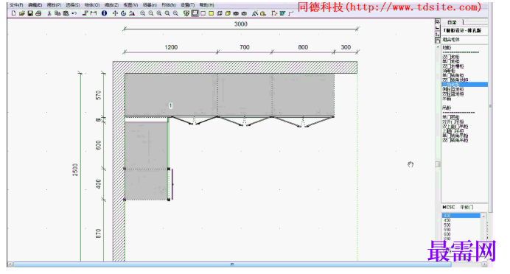Click the yellow flat rectangle view icon
The width and height of the screenshot is (510, 274).
(212, 13)
